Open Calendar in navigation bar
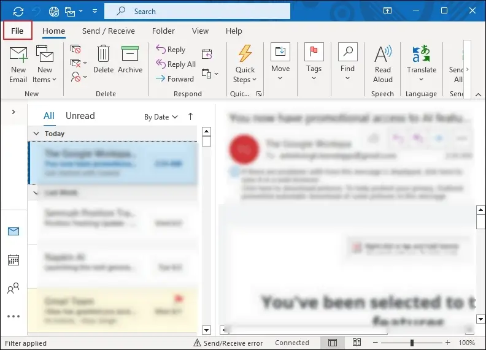 [13, 260]
